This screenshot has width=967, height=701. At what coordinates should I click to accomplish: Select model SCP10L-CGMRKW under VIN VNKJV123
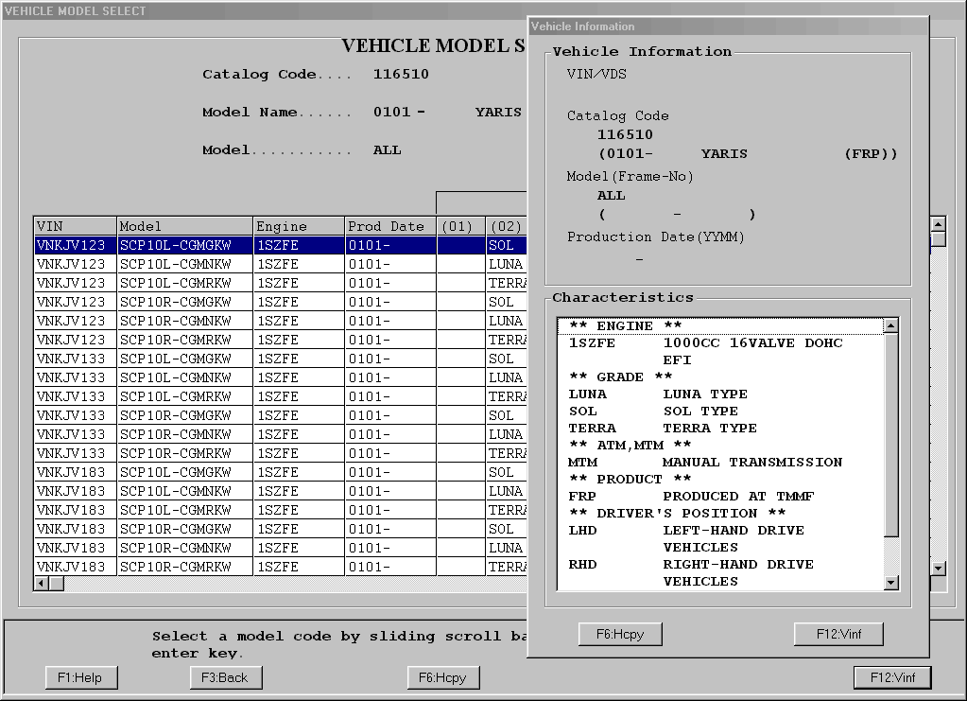[281, 283]
